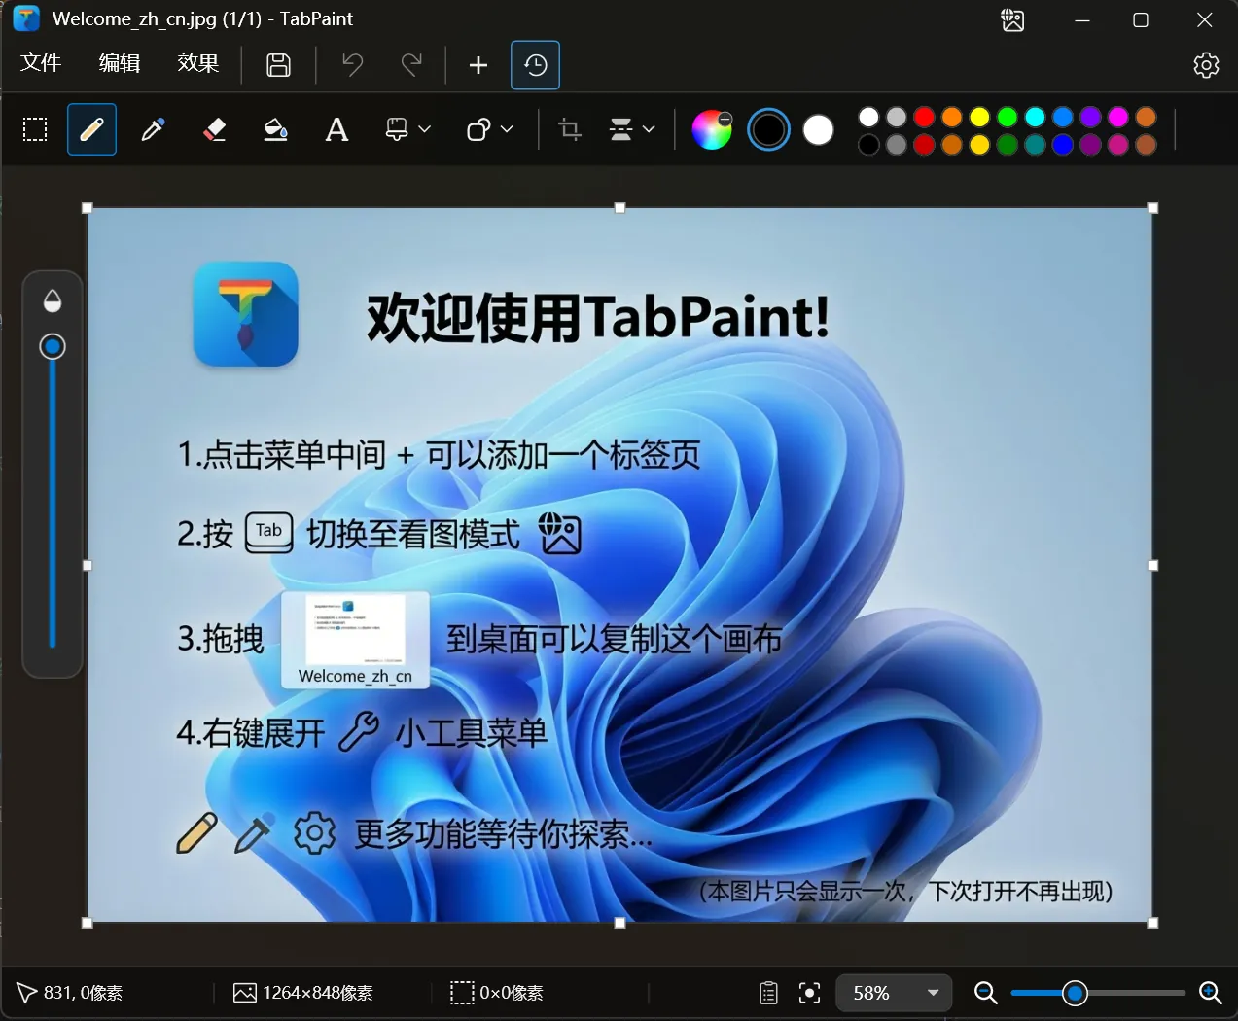Select the eyedropper color picker tool
This screenshot has width=1238, height=1021.
[x=153, y=128]
